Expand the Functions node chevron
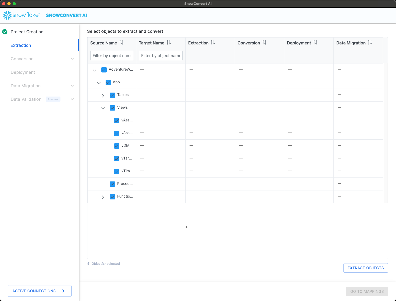 click(x=103, y=197)
